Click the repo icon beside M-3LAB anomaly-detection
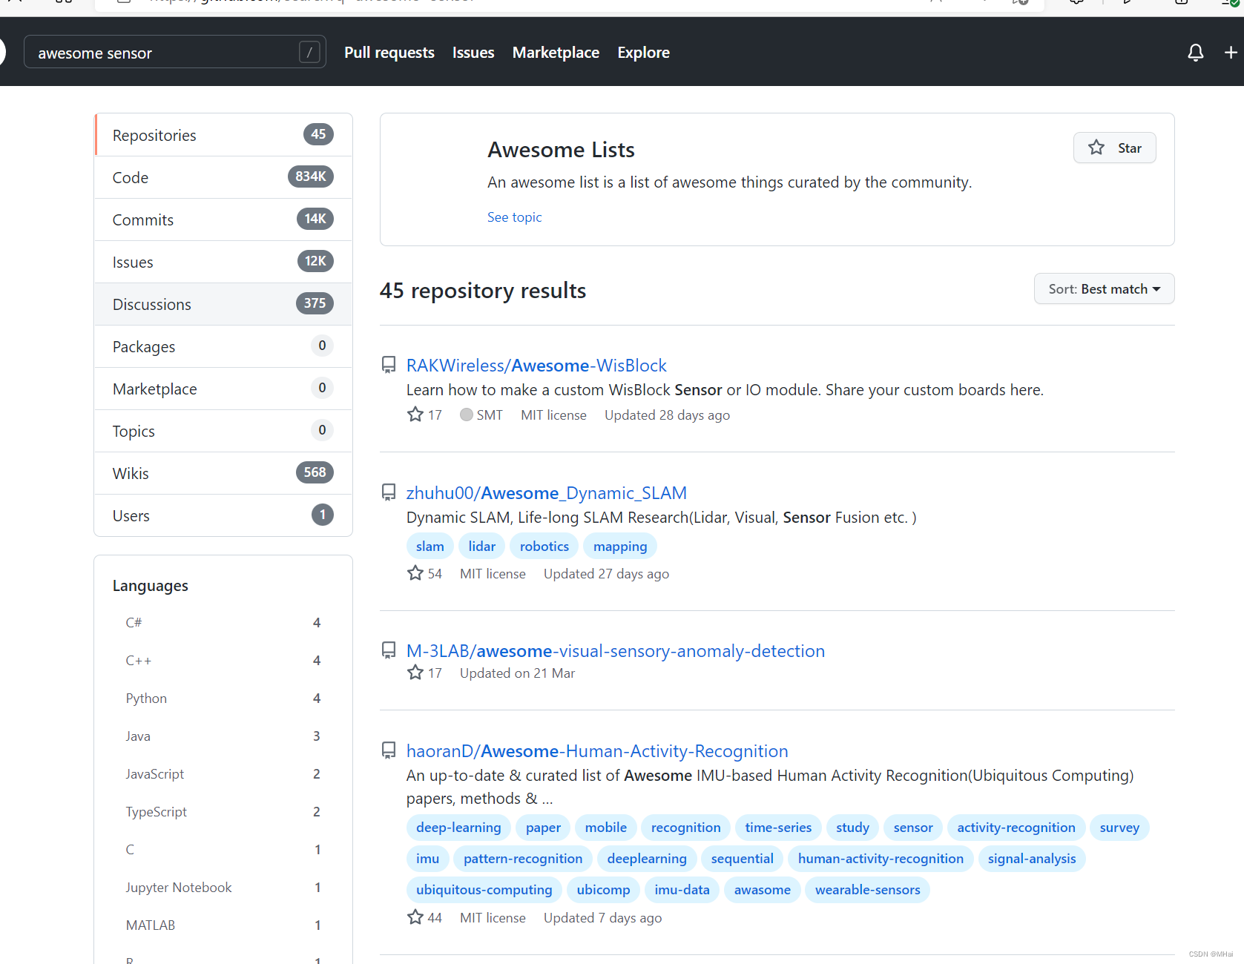 tap(389, 650)
